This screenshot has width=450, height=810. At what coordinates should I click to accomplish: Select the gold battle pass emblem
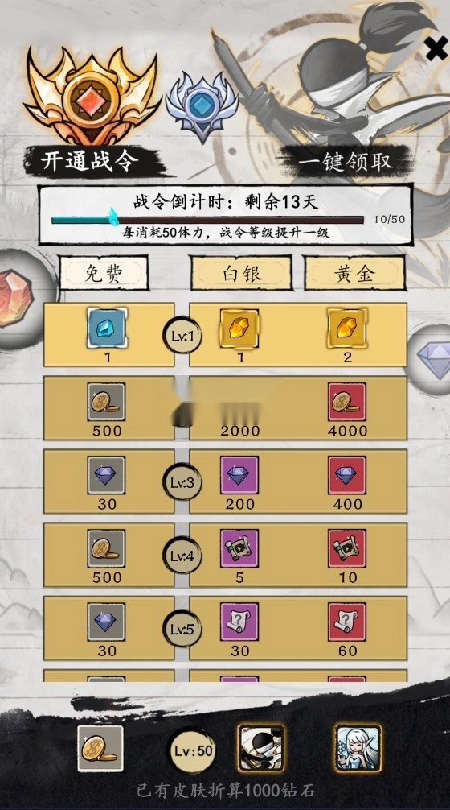(x=91, y=96)
